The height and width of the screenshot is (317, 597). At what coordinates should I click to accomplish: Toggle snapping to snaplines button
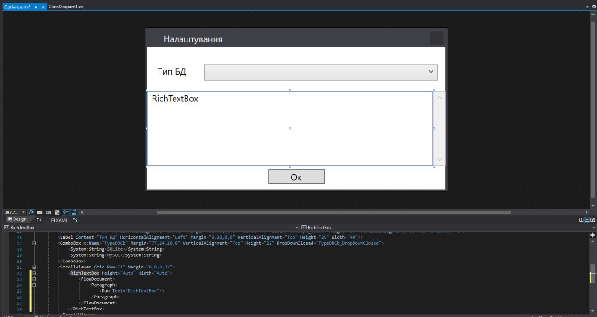coord(65,212)
